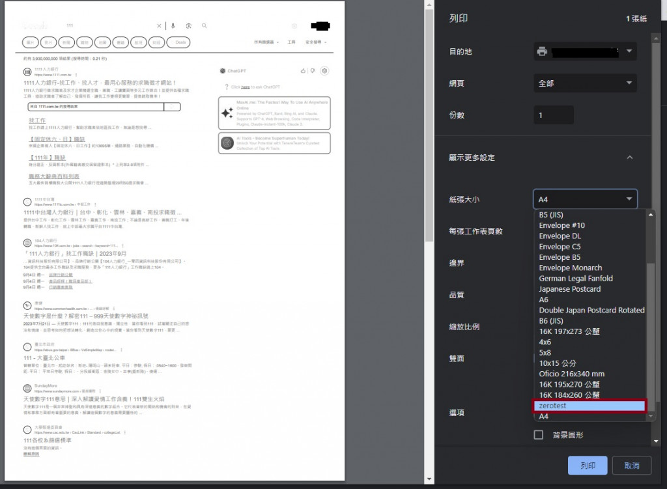667x489 pixels.
Task: Click preview pane scrollbar down arrow
Action: tap(429, 479)
